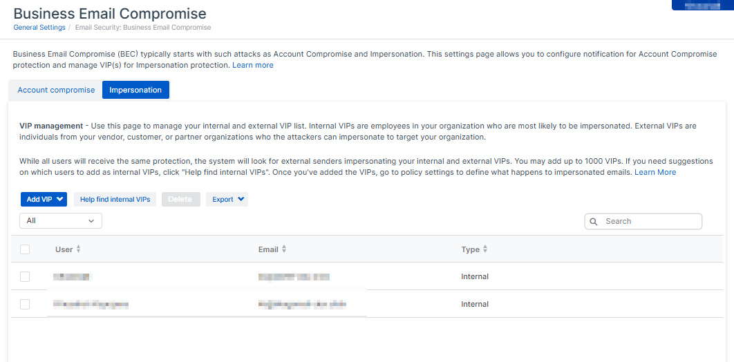Open the General Settings breadcrumb link
This screenshot has height=362, width=734.
coord(39,28)
